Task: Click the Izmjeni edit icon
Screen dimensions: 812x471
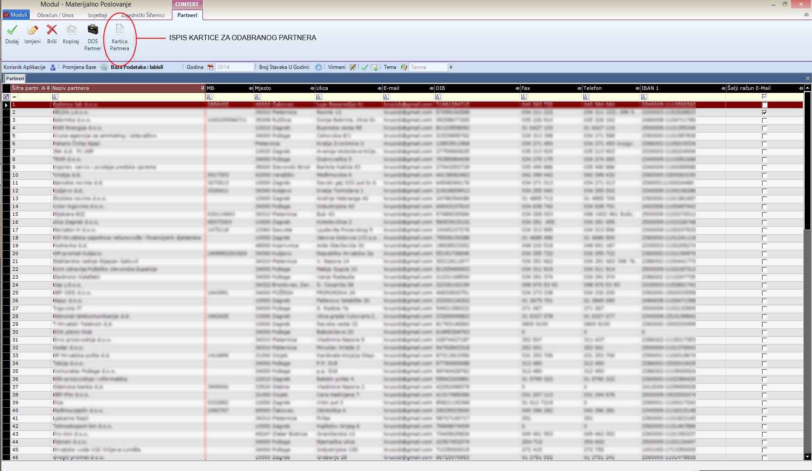Action: pyautogui.click(x=32, y=30)
